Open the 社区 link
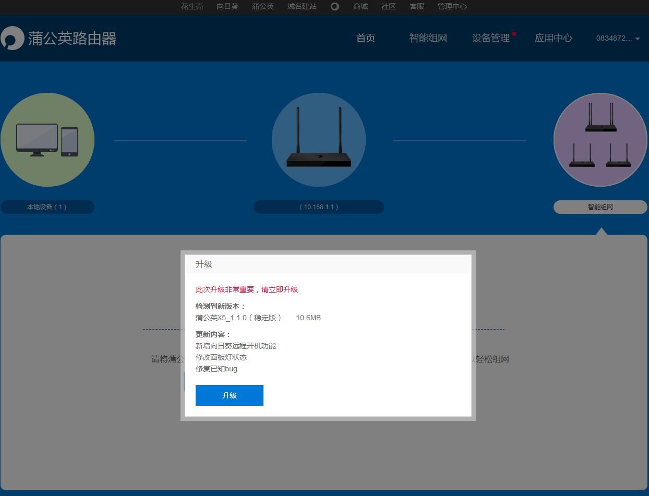This screenshot has width=649, height=496. (389, 6)
